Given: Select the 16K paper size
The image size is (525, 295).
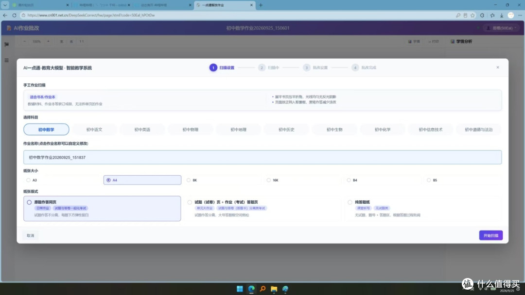Looking at the screenshot, I should (268, 180).
